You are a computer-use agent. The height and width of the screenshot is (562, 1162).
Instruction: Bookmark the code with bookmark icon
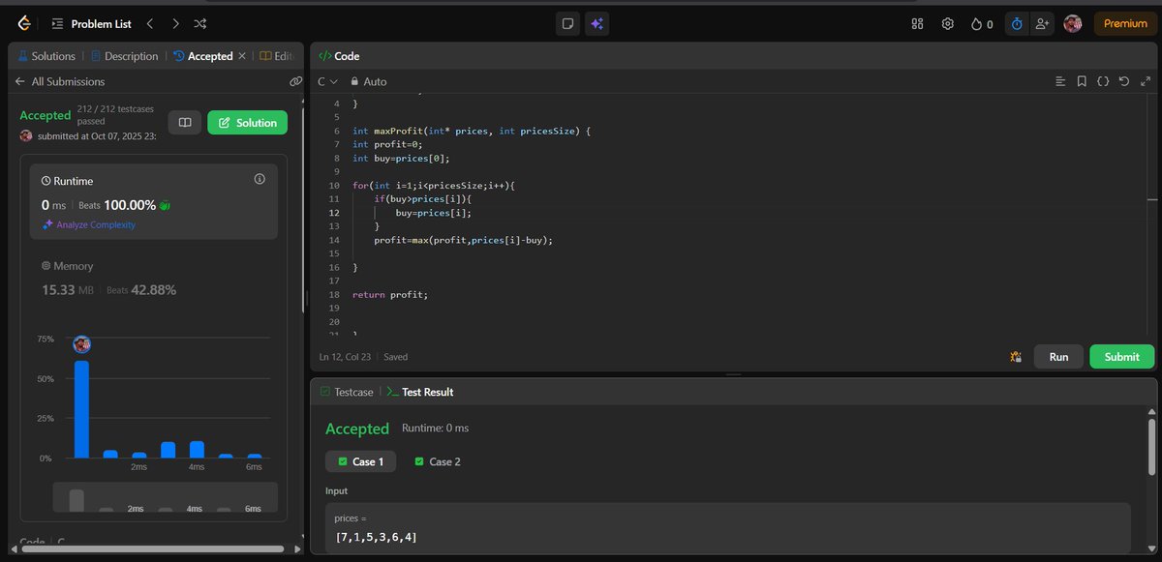[x=1082, y=82]
